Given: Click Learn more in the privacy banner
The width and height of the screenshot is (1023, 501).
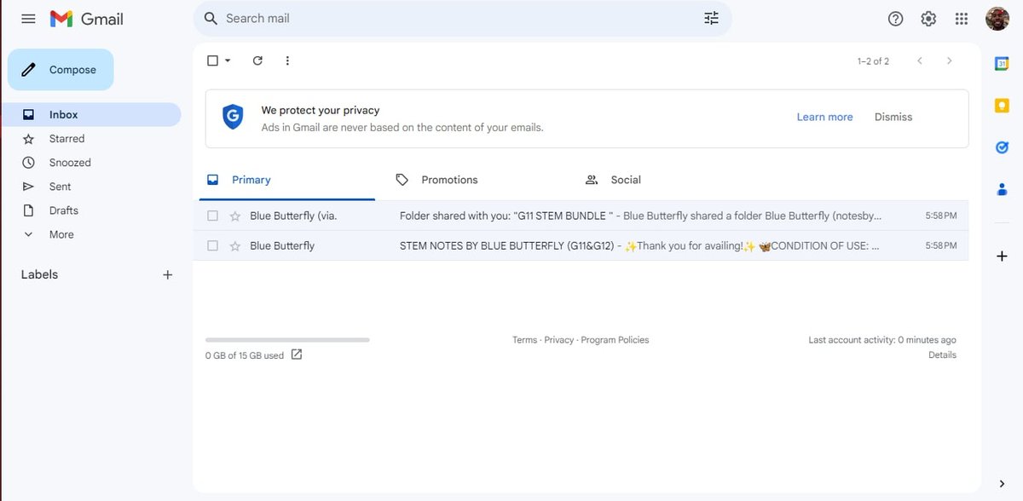Looking at the screenshot, I should coord(824,117).
